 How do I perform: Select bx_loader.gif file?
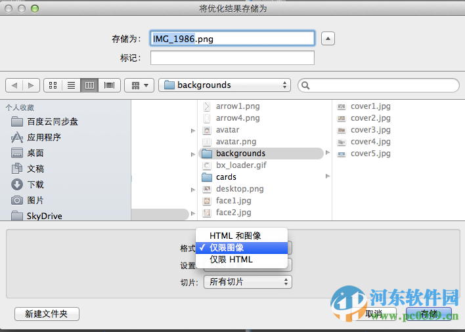[x=234, y=165]
